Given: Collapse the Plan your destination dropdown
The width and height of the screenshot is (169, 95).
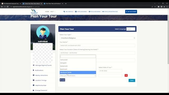Looking at the screenshot, I should point(78,76).
